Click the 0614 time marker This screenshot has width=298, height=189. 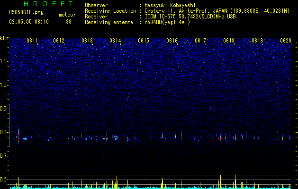point(115,41)
